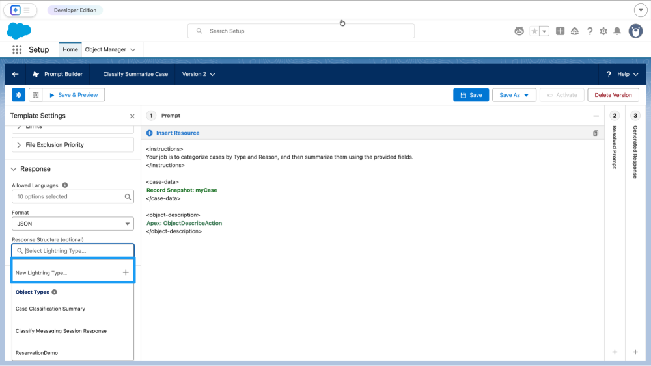
Task: Open the Object Manager tab
Action: (x=105, y=50)
